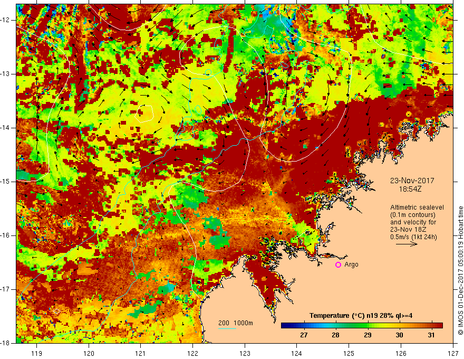The height and width of the screenshot is (359, 464).
Task: Click colorbar tick value 29
Action: tap(368, 335)
